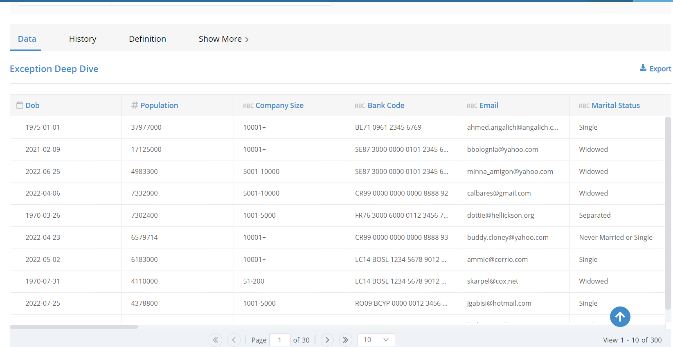This screenshot has width=673, height=347.
Task: Select Dob cell 1975-01-01
Action: click(43, 127)
